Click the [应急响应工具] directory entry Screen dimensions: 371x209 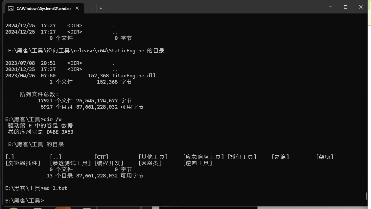coord(203,157)
